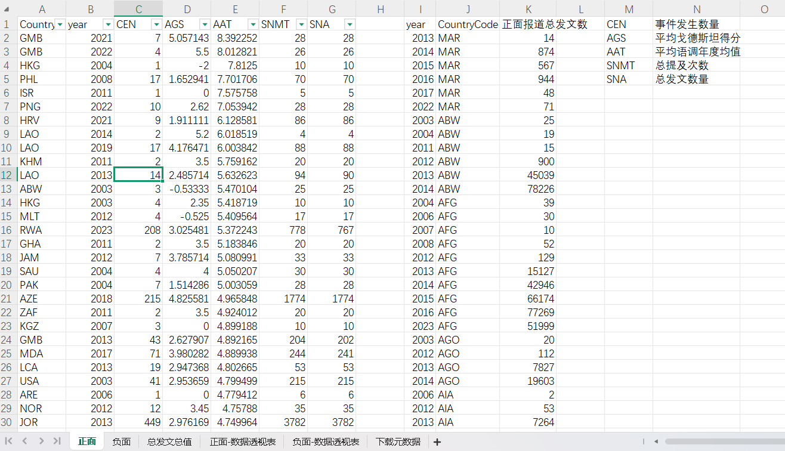Select the value 778 in SNMT column
This screenshot has width=785, height=451.
(283, 230)
